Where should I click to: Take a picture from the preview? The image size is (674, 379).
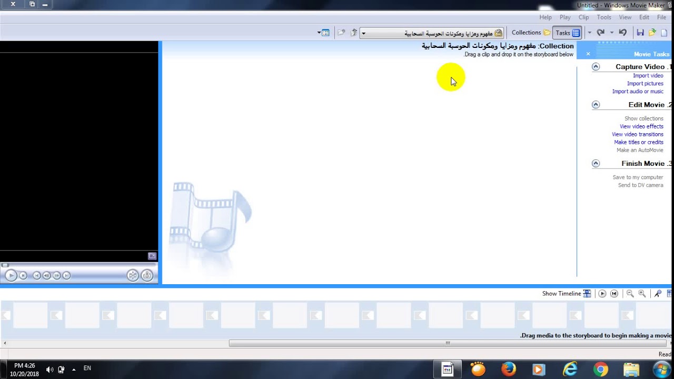coord(147,275)
